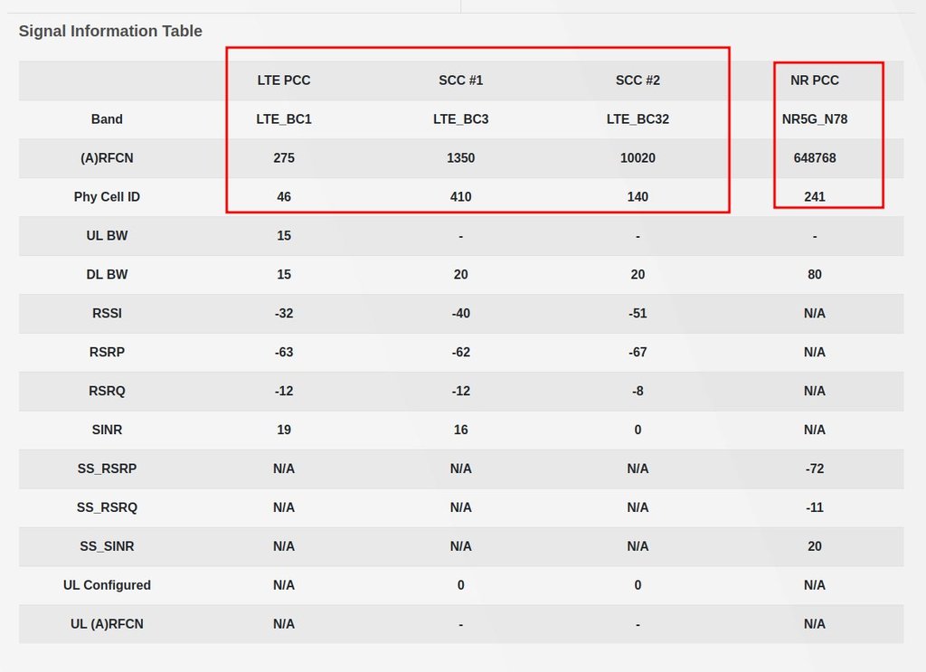Select the DL BW value 80
Viewport: 926px width, 672px height.
coord(815,275)
